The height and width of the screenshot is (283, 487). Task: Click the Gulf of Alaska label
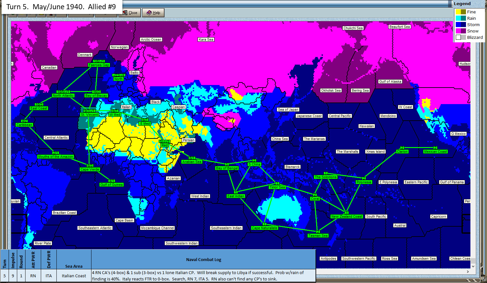point(390,81)
